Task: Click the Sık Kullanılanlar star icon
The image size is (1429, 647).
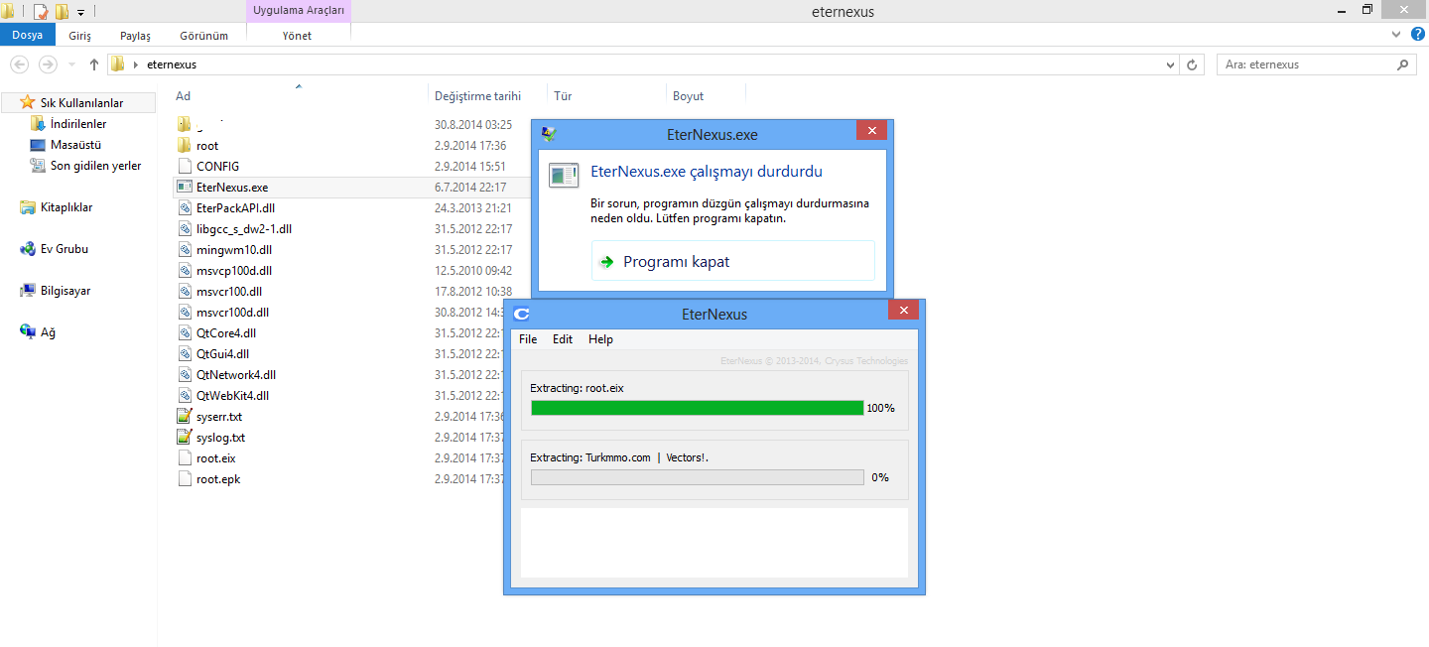Action: [28, 102]
